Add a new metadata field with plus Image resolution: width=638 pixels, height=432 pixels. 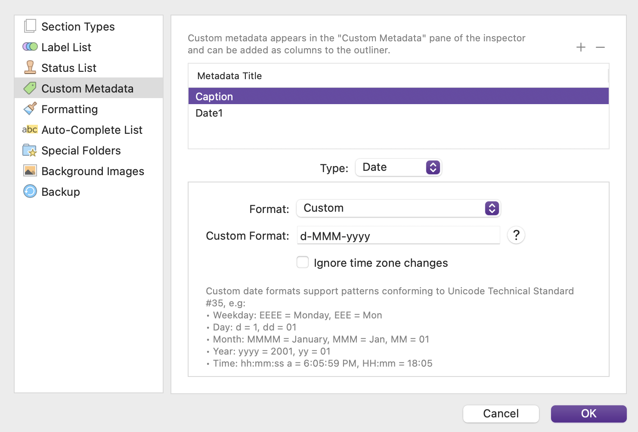point(581,47)
